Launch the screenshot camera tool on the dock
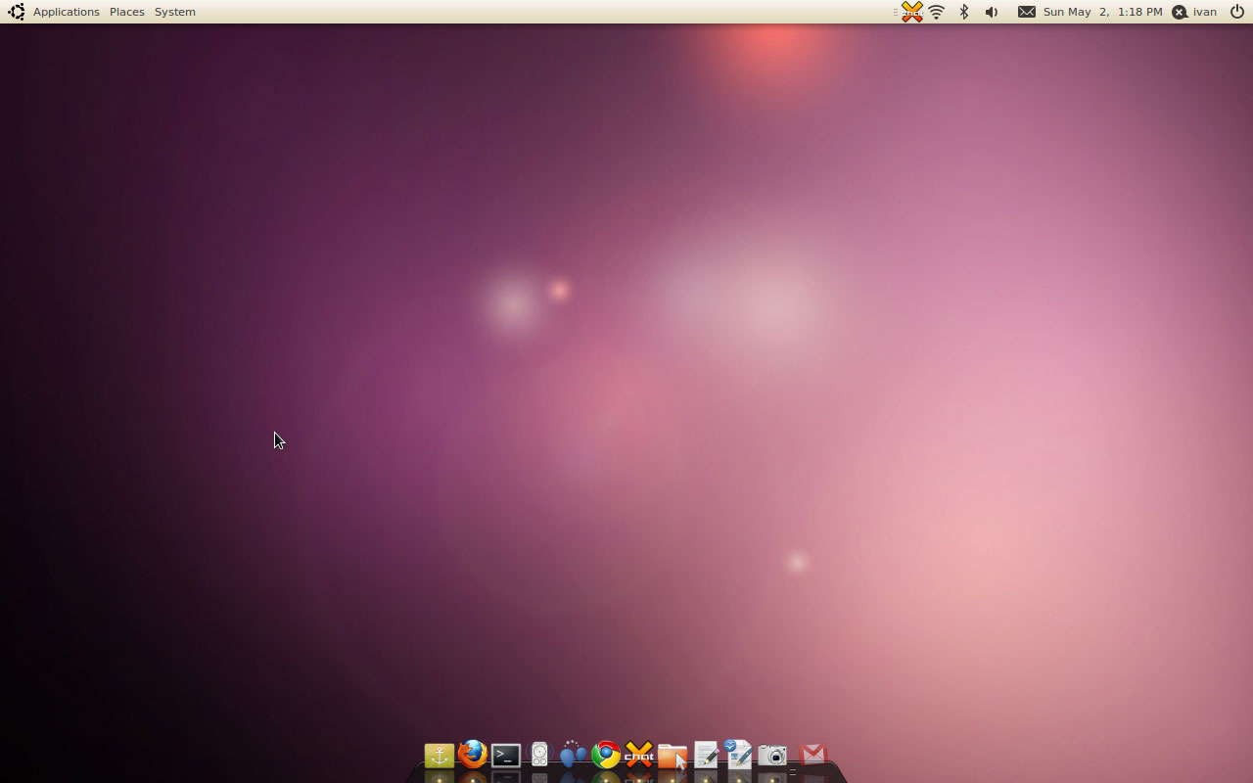The height and width of the screenshot is (783, 1253). [x=771, y=755]
